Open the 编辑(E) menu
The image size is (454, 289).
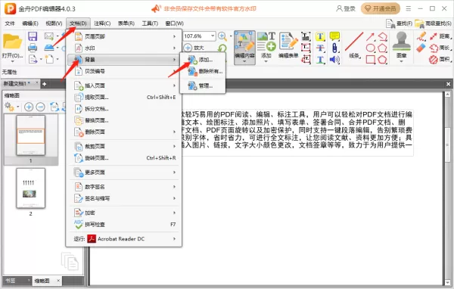(30, 23)
